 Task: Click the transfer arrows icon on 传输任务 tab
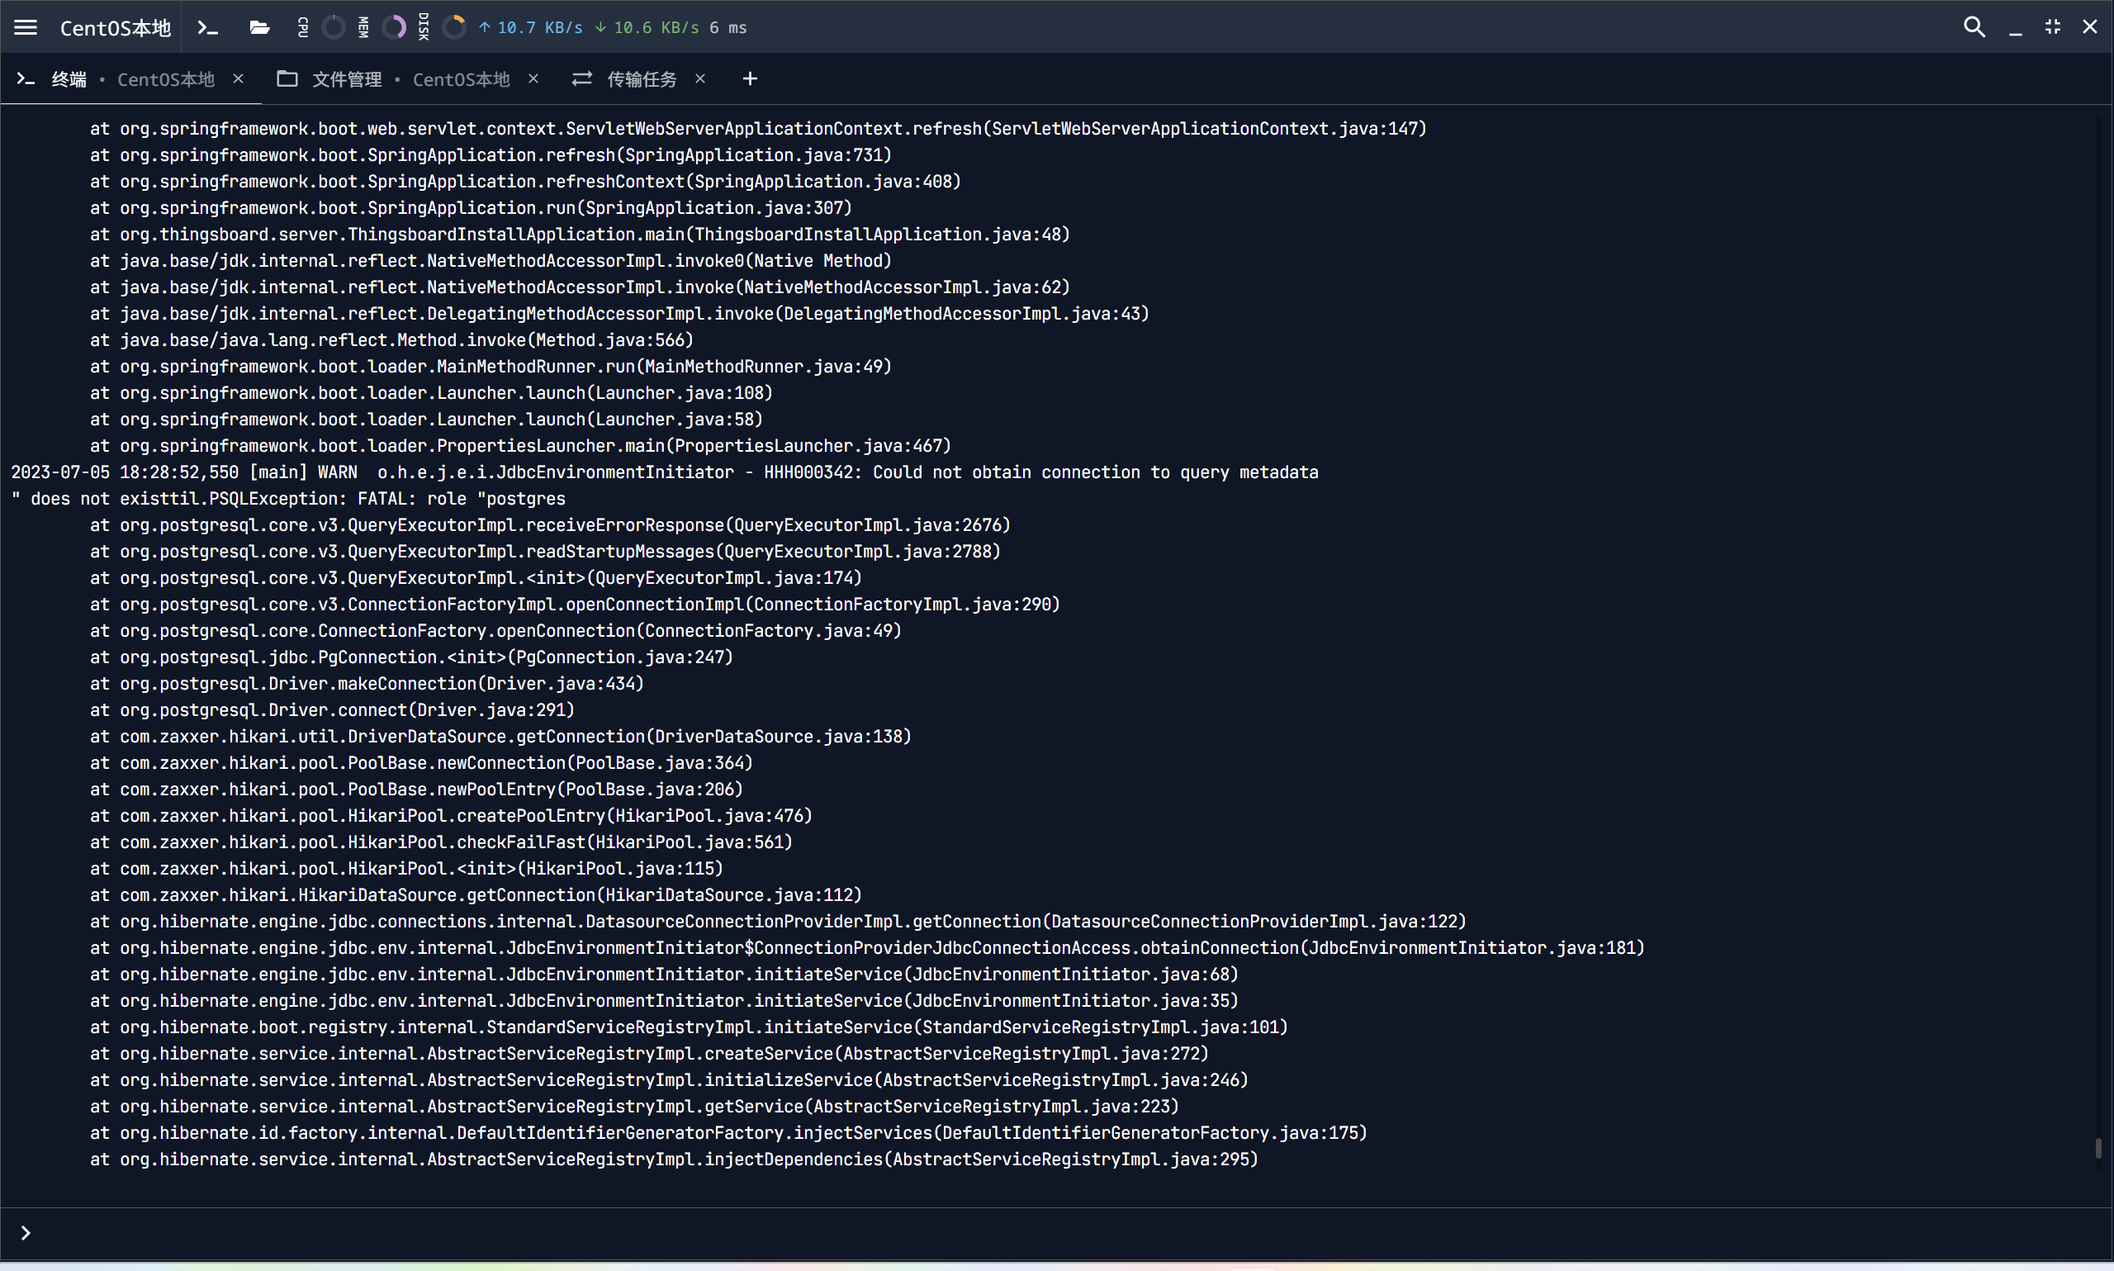(581, 78)
